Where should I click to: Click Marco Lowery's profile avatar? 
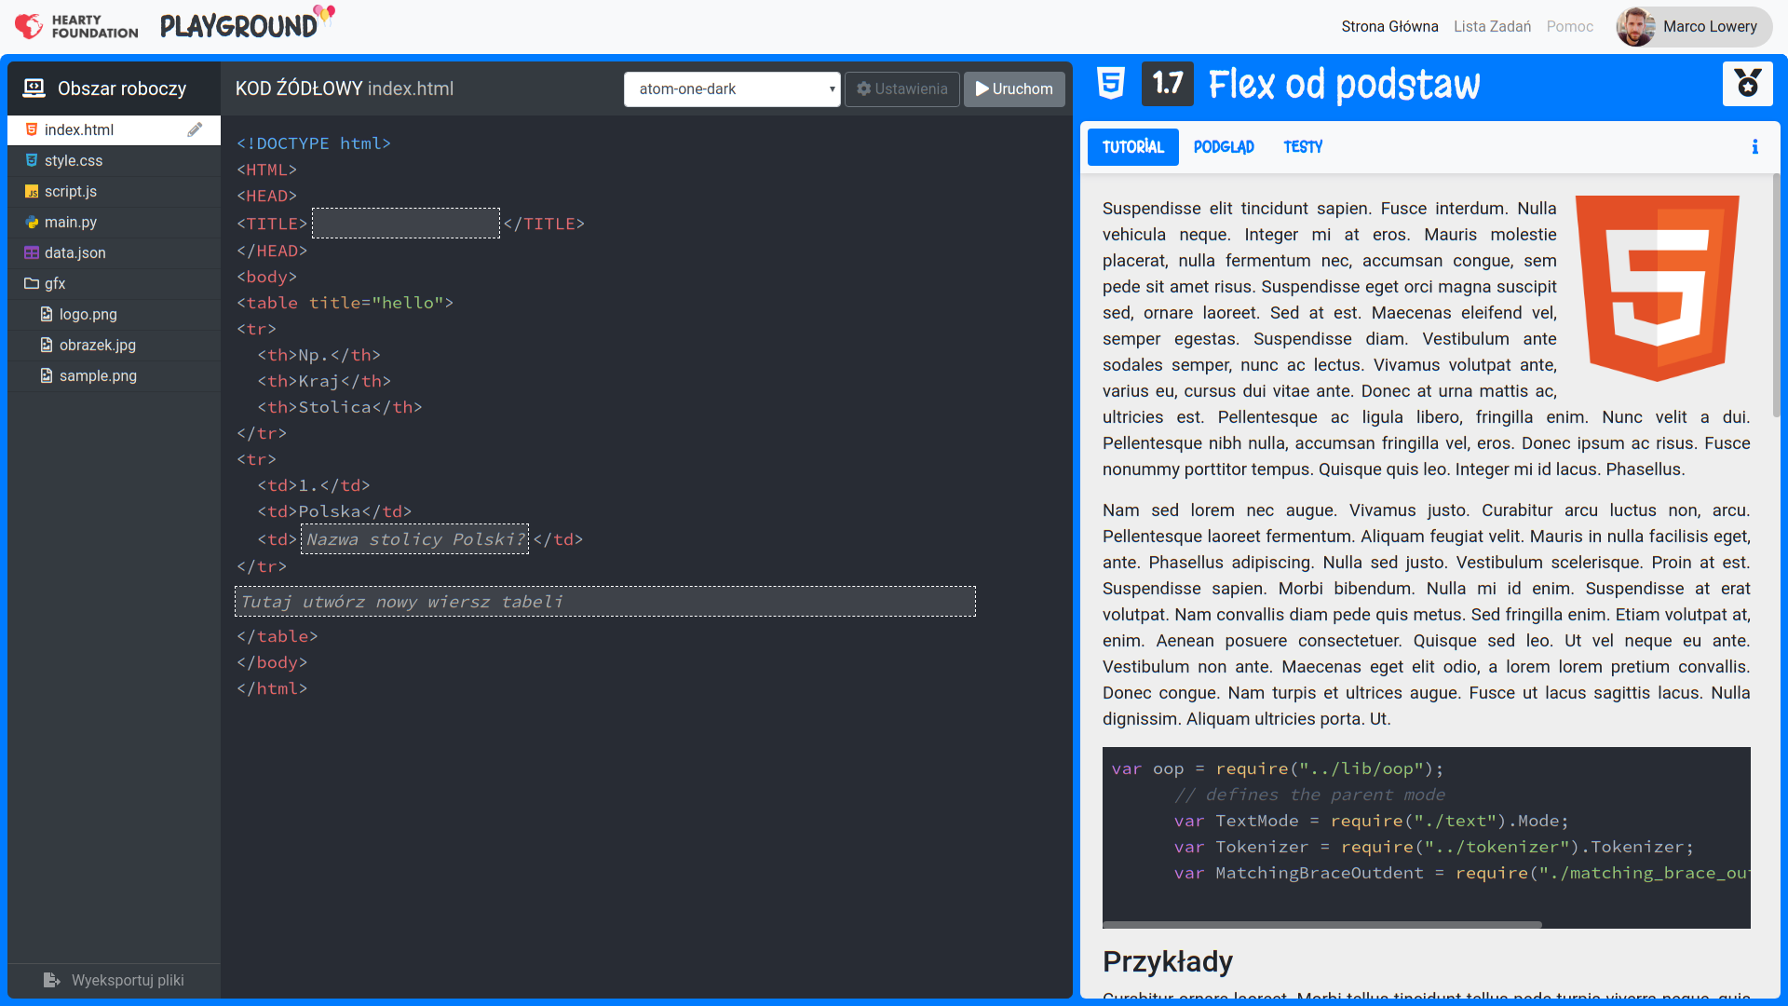1635,26
